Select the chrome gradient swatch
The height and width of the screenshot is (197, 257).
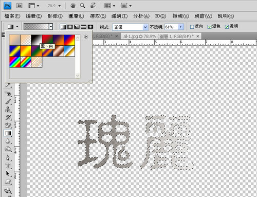[69, 51]
